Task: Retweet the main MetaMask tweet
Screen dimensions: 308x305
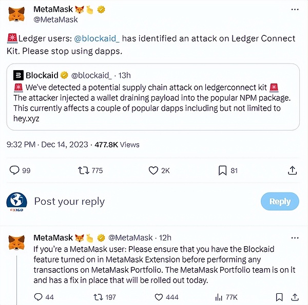Action: tap(83, 170)
